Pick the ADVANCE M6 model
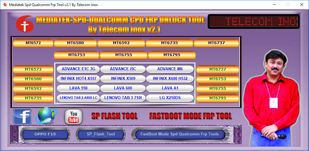This screenshot has height=151, width=309. 170,69
